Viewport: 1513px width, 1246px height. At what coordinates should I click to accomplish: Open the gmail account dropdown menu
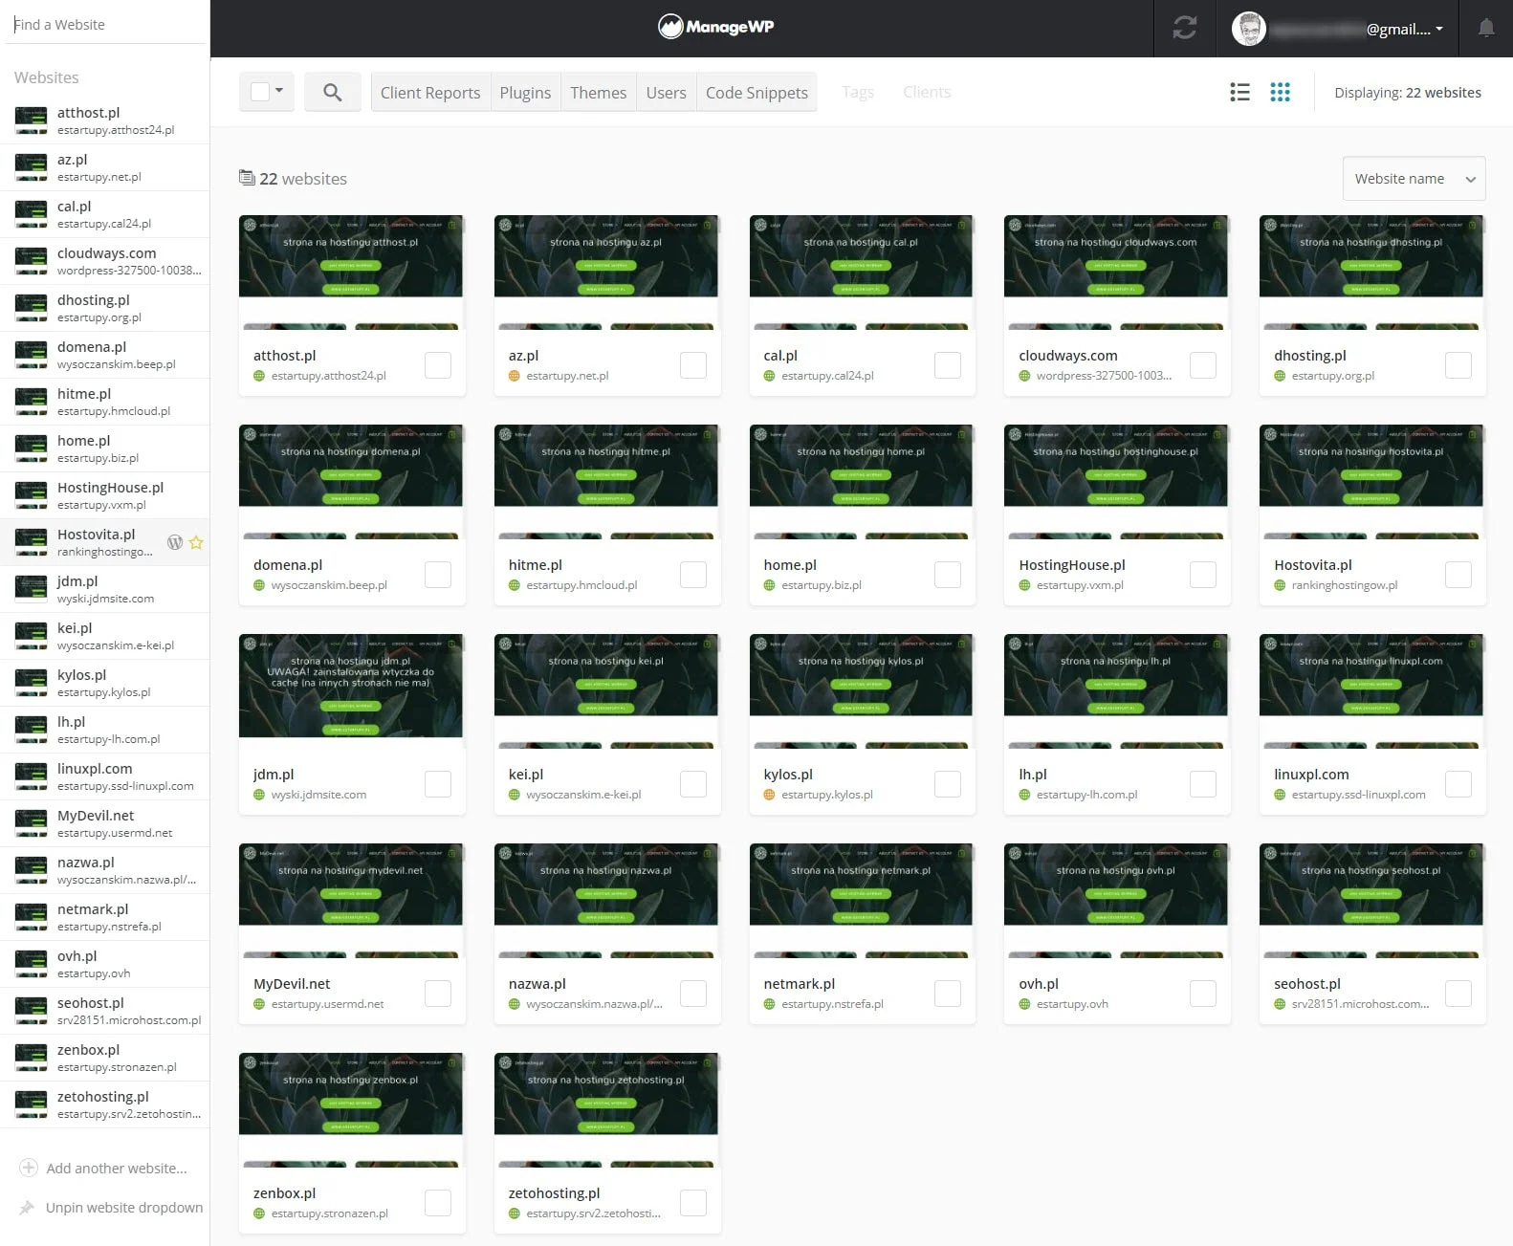1405,29
